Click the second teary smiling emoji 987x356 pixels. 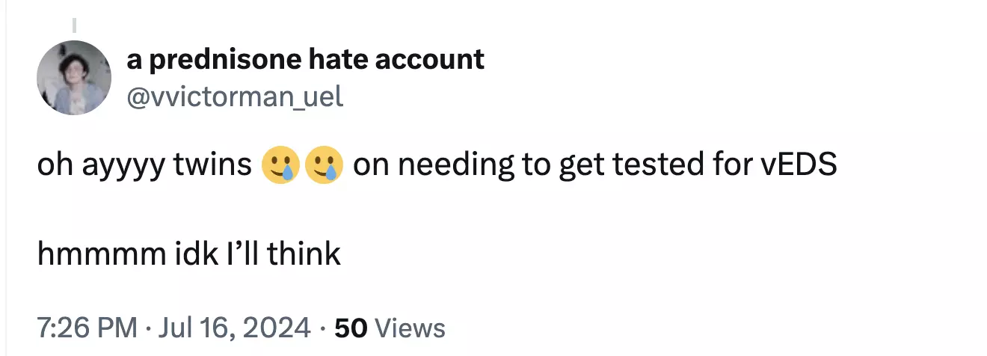pos(324,165)
